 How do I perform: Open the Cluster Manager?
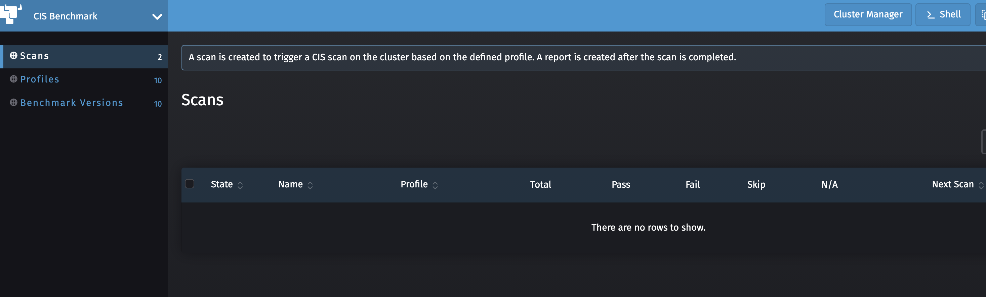click(x=867, y=14)
